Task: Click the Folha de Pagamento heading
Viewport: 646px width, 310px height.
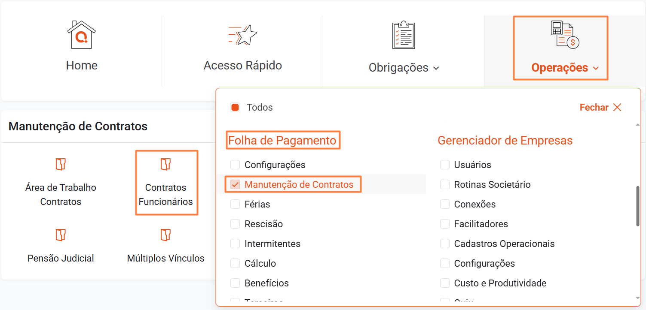Action: tap(282, 140)
